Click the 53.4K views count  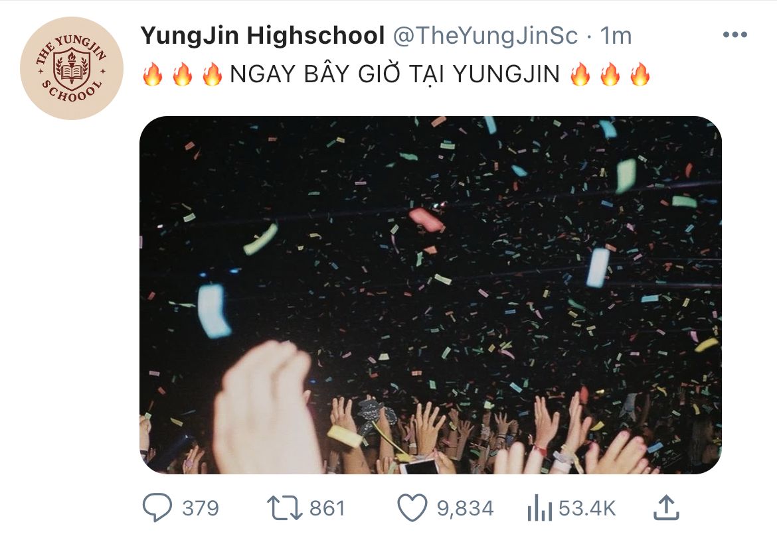[586, 508]
